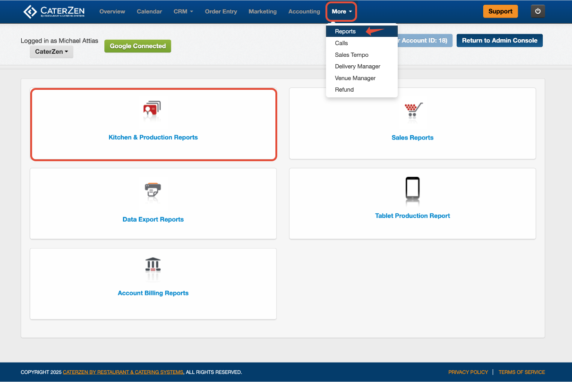Select Calls from the More menu
Image resolution: width=572 pixels, height=382 pixels.
(x=362, y=43)
